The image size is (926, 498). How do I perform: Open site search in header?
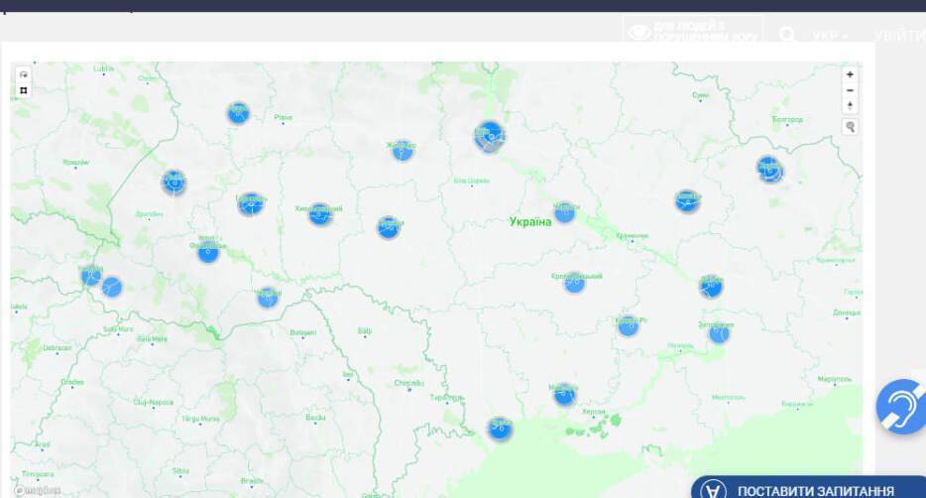click(786, 35)
